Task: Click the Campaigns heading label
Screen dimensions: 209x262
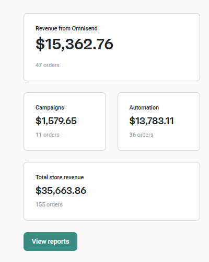Action: [x=50, y=107]
